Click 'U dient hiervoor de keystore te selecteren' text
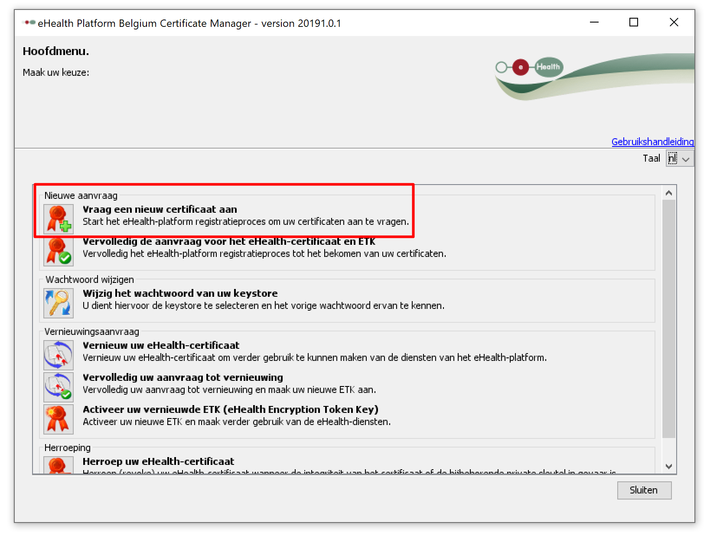This screenshot has height=542, width=720. point(264,305)
